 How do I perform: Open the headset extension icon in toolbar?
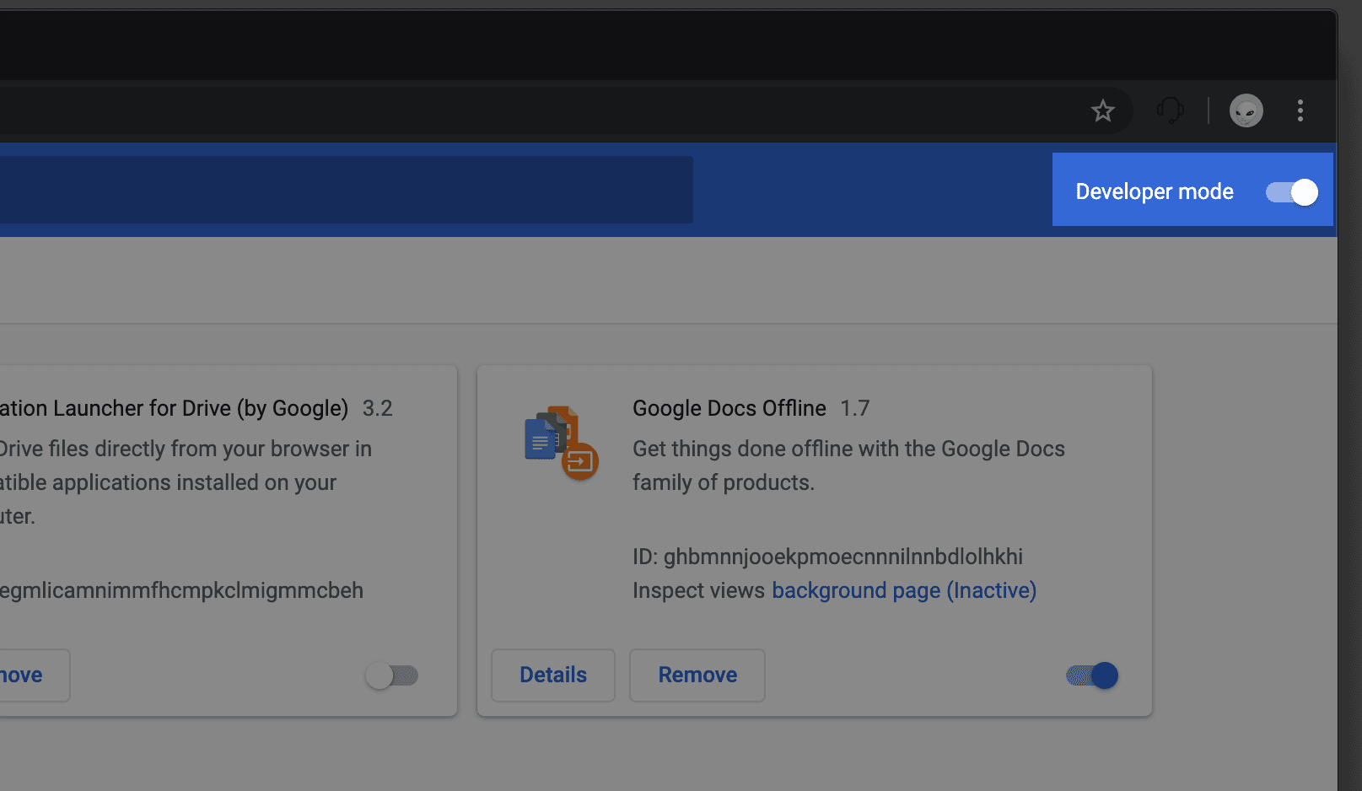pyautogui.click(x=1171, y=110)
